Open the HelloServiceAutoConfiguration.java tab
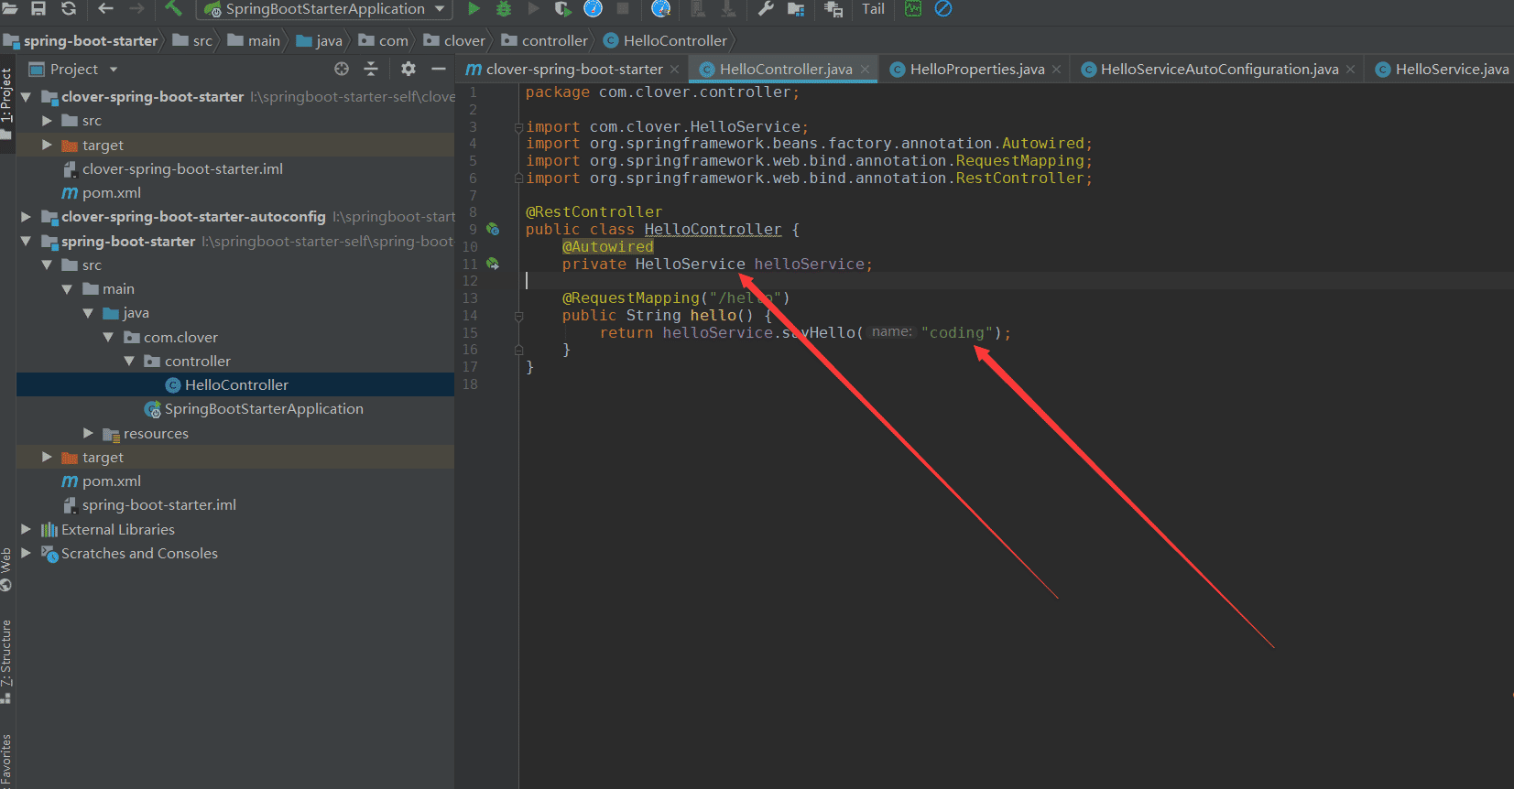1514x789 pixels. tap(1218, 70)
